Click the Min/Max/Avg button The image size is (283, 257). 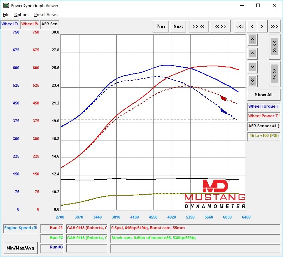pos(20,248)
